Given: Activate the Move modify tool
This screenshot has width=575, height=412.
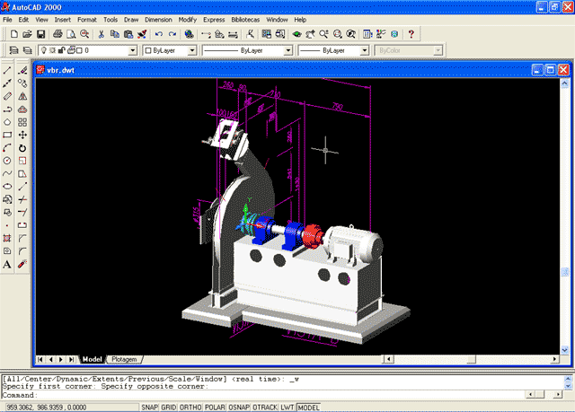Looking at the screenshot, I should tap(22, 135).
